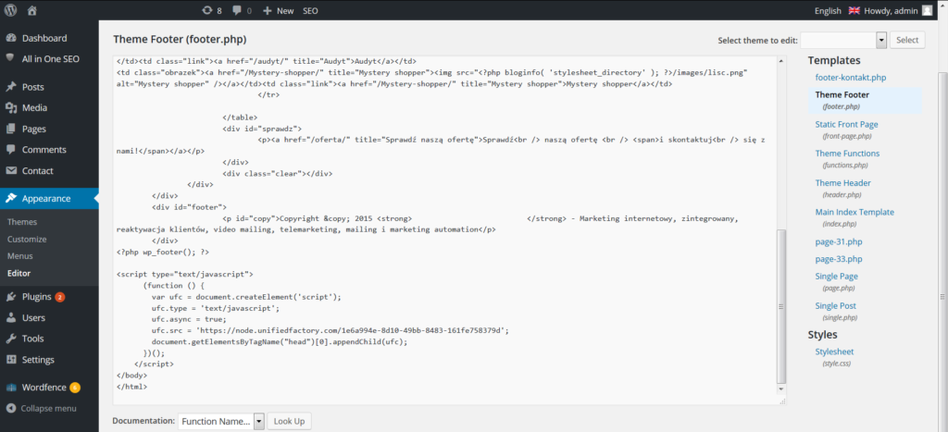The width and height of the screenshot is (948, 432).
Task: Open the admin avatar icon
Action: [927, 10]
